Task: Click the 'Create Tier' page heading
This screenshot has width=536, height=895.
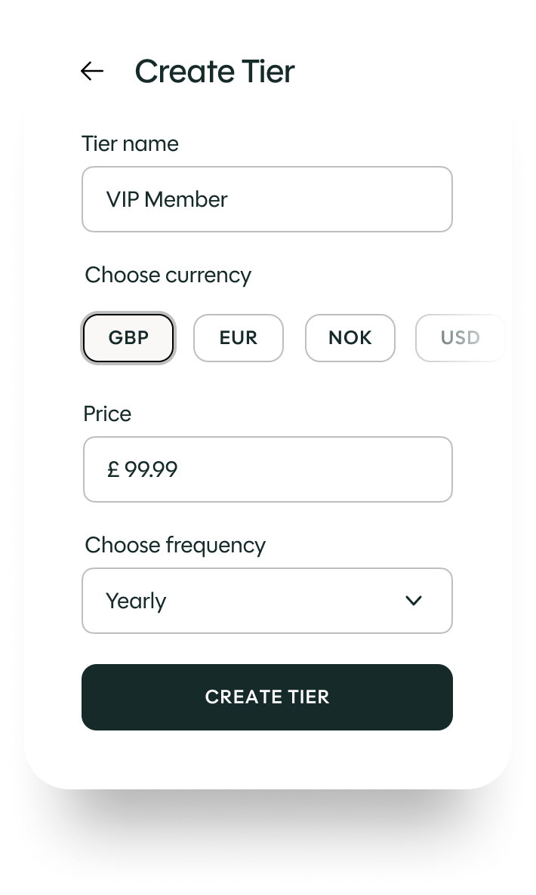Action: click(x=214, y=72)
